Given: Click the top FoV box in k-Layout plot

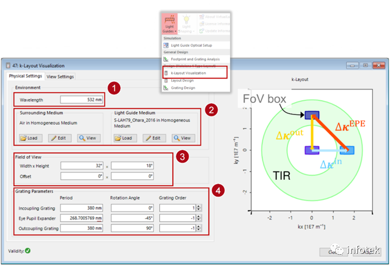Looking at the screenshot, I should point(312,115).
